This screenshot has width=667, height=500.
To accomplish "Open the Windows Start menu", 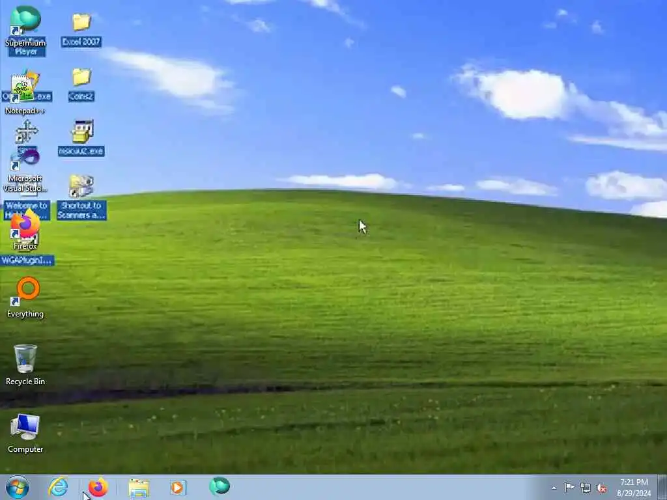I will tap(18, 487).
